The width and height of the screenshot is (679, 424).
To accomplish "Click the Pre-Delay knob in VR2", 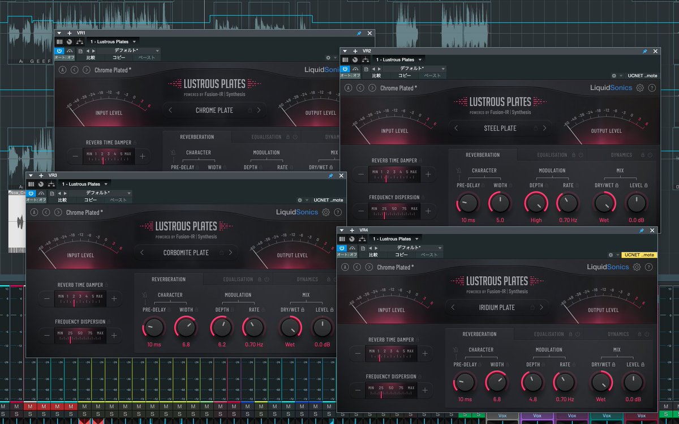I will click(x=468, y=203).
